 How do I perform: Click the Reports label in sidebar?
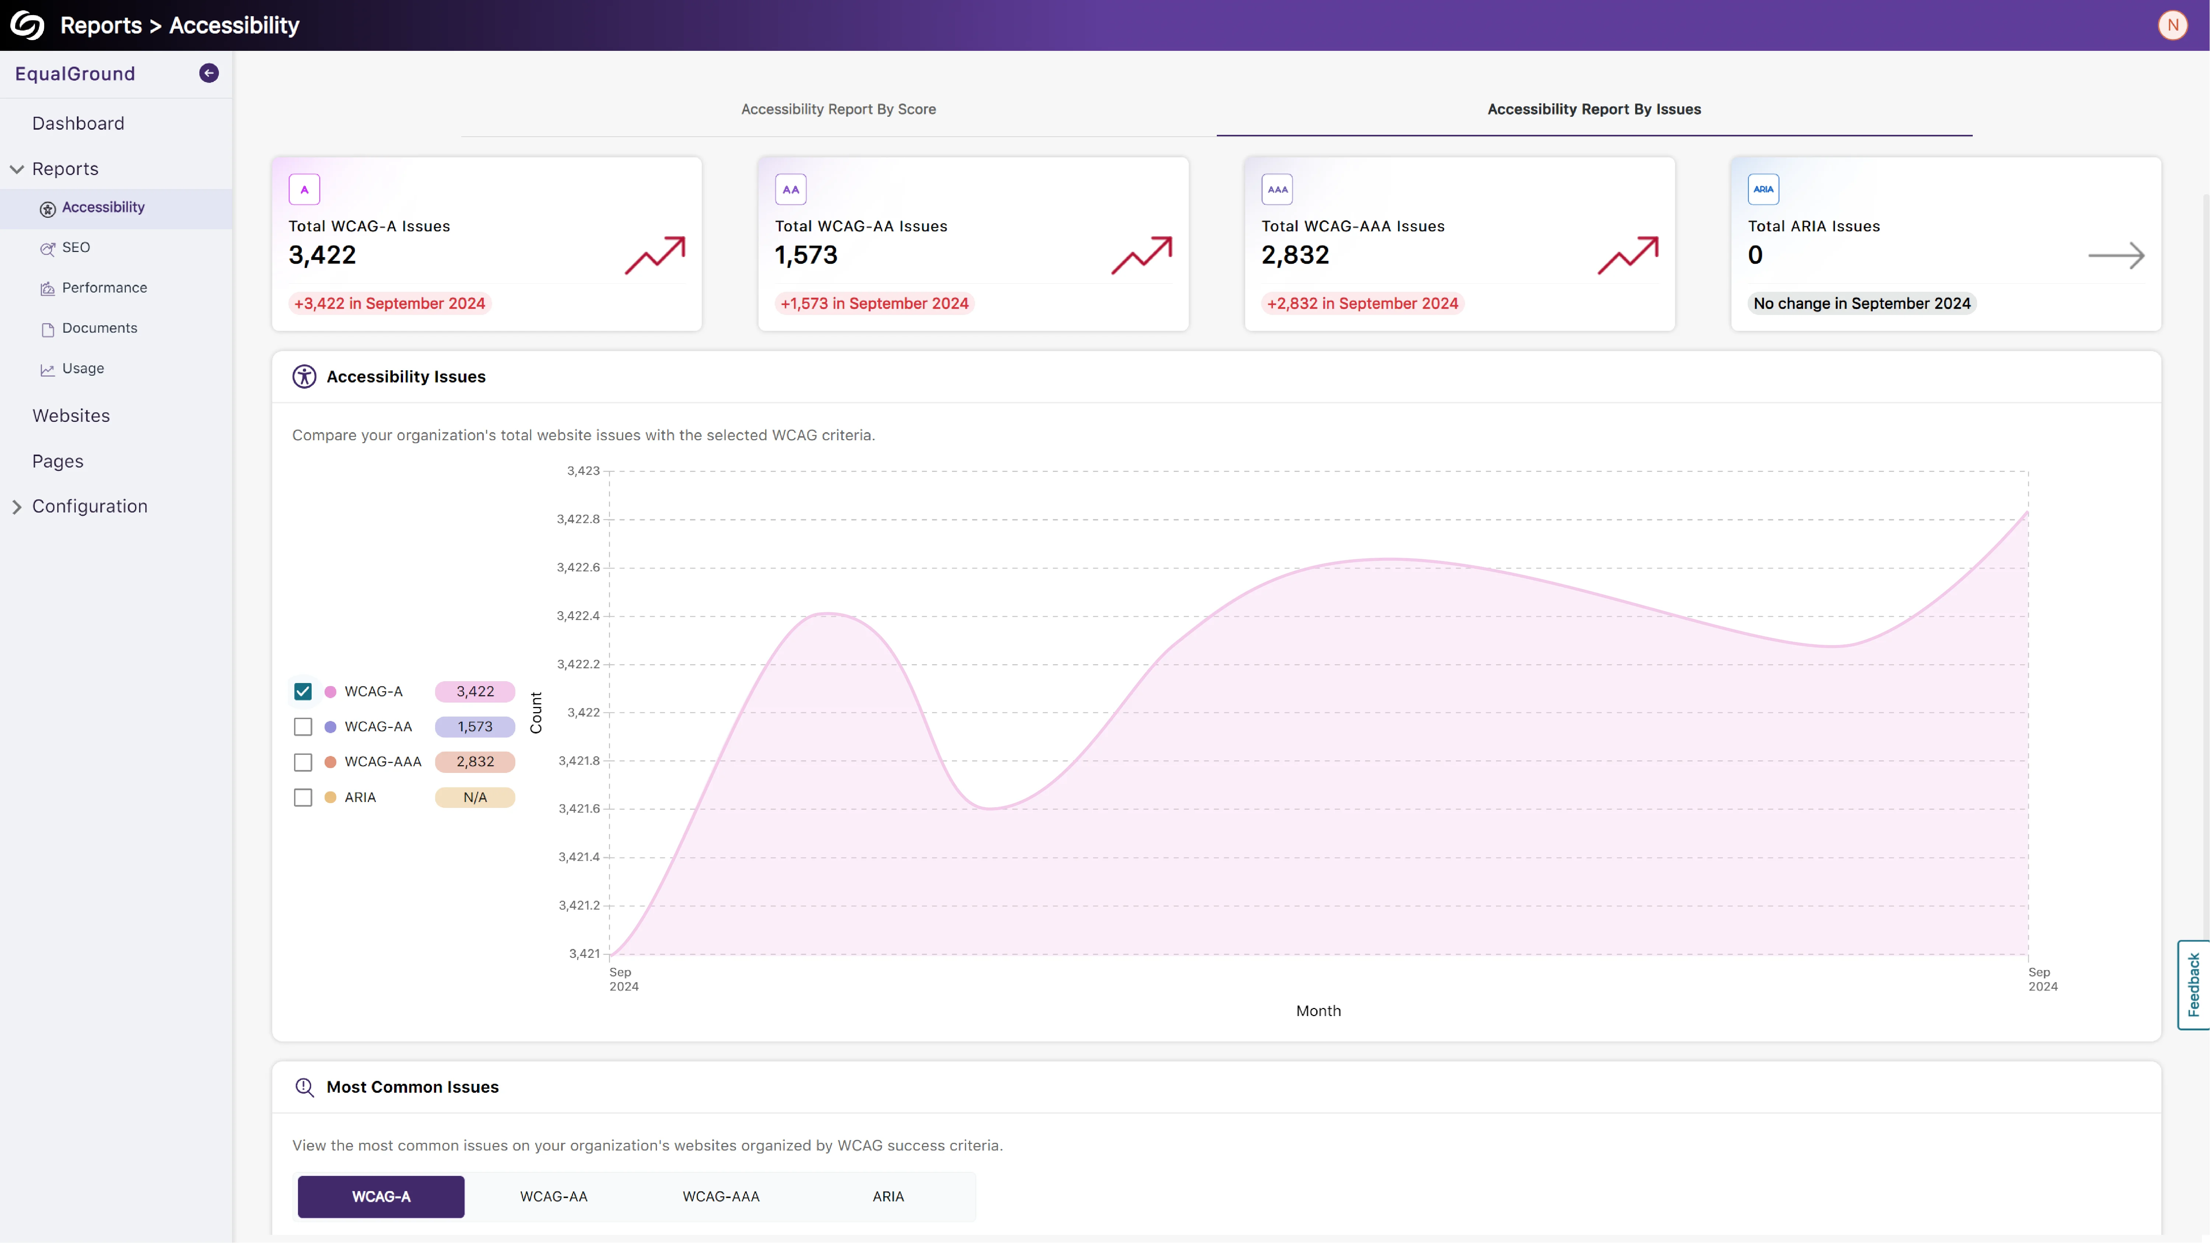click(65, 169)
